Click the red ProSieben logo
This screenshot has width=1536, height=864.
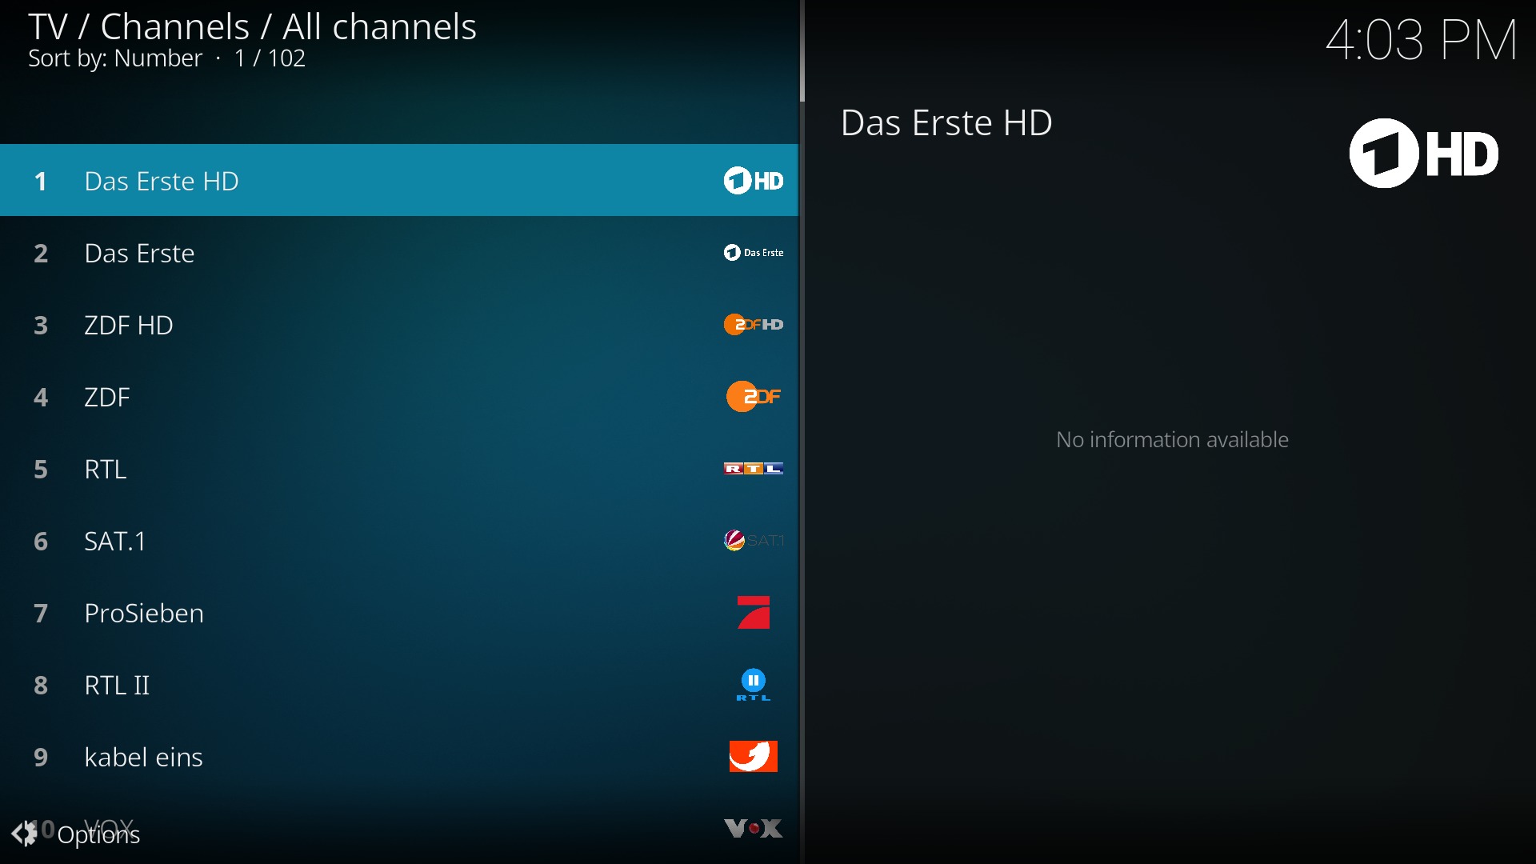click(753, 613)
